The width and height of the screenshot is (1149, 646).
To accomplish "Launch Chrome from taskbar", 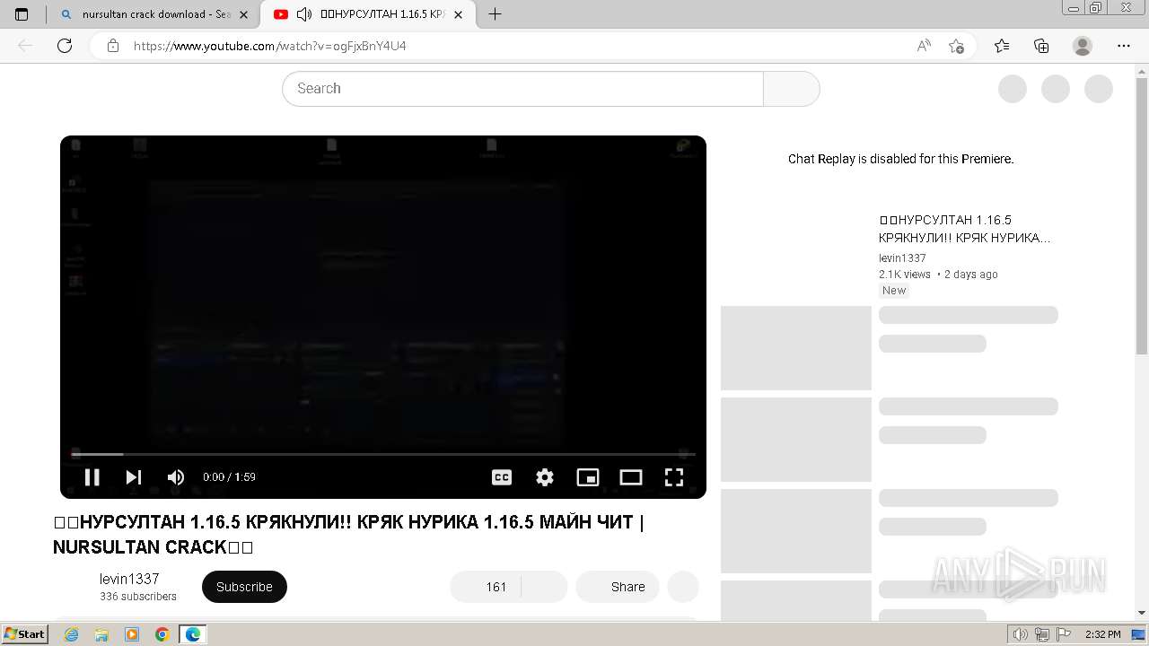I will click(162, 634).
